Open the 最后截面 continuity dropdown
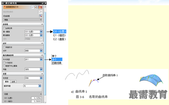The height and width of the screenshot is (105, 169). tap(34, 35)
